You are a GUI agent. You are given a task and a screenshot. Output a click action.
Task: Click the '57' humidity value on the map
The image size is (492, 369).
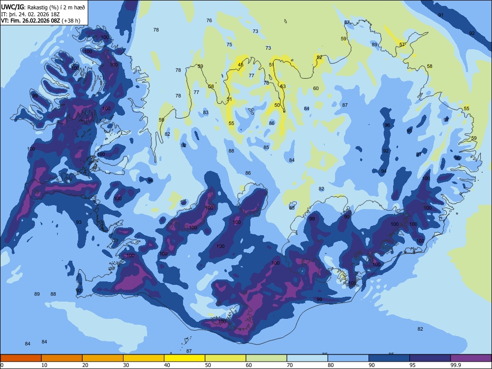(402, 45)
